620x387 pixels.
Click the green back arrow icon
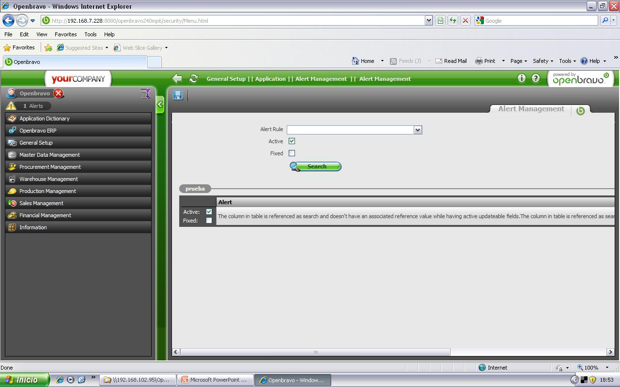tap(177, 79)
